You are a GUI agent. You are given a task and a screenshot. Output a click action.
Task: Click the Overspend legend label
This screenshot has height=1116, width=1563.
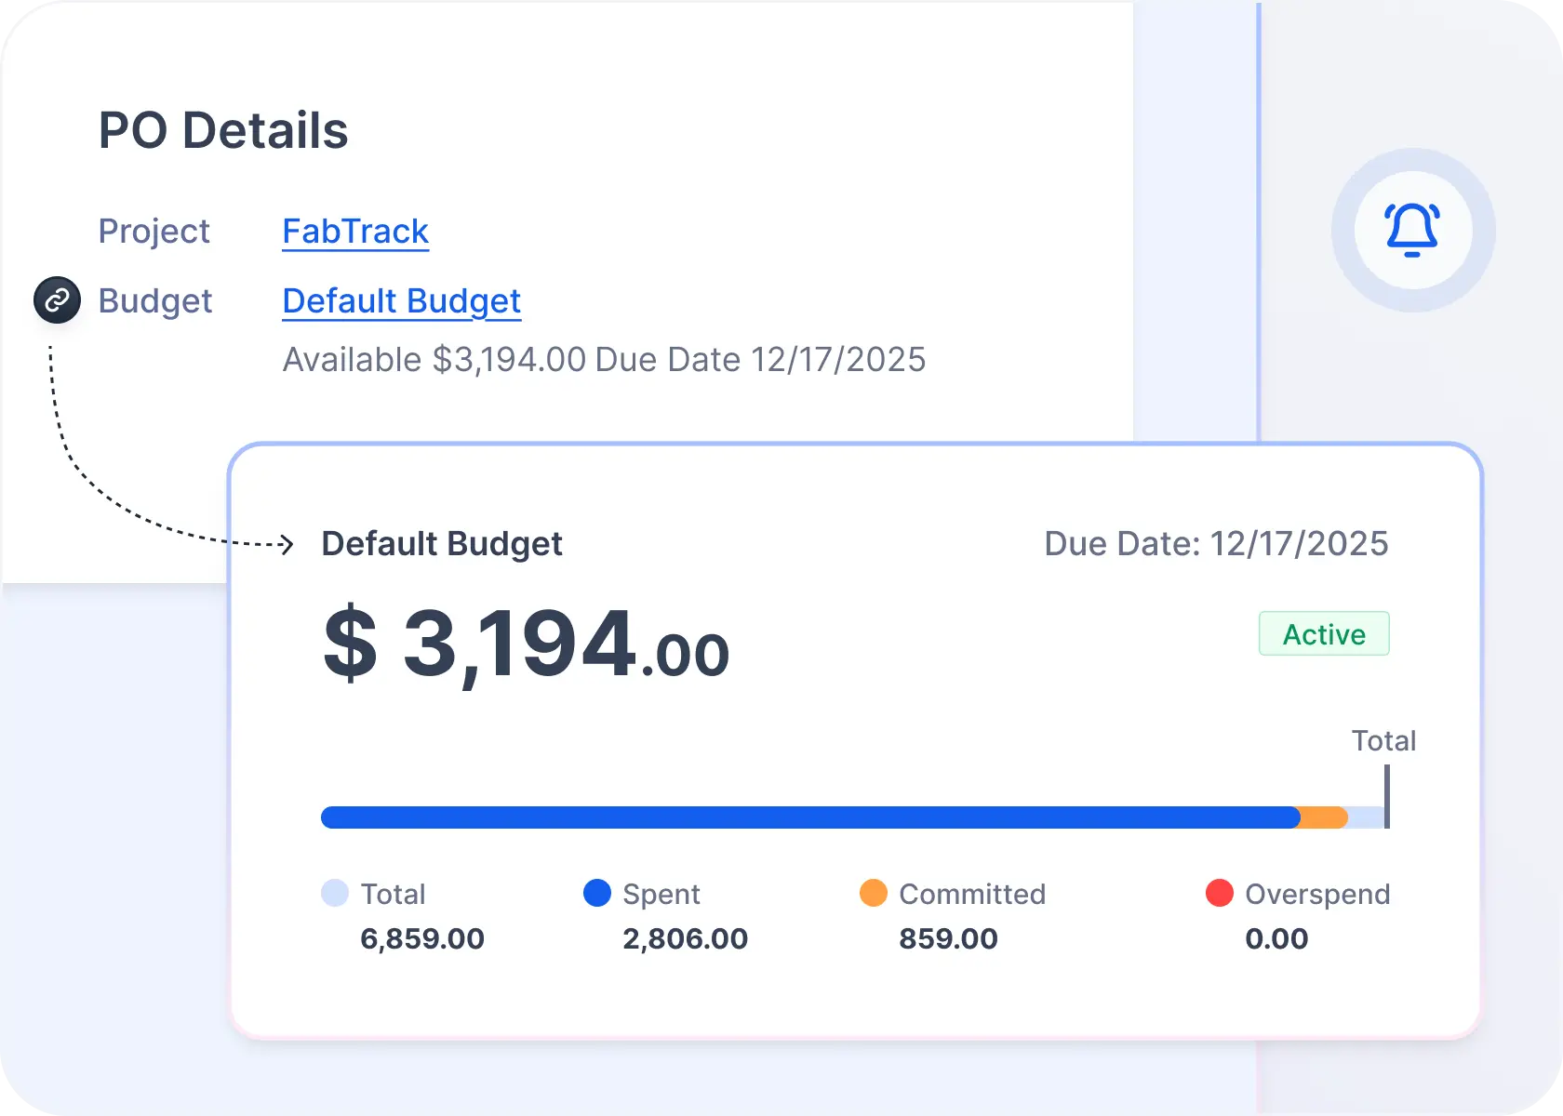(x=1317, y=895)
